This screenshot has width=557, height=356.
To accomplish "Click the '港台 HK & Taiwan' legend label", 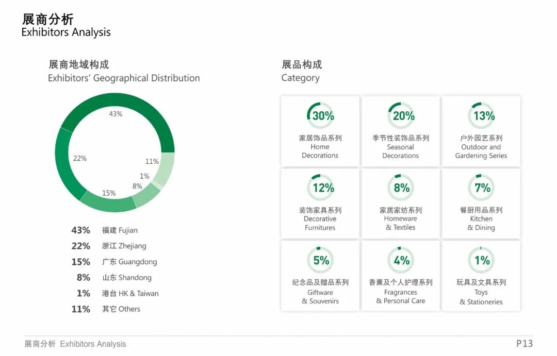I will click(x=130, y=294).
